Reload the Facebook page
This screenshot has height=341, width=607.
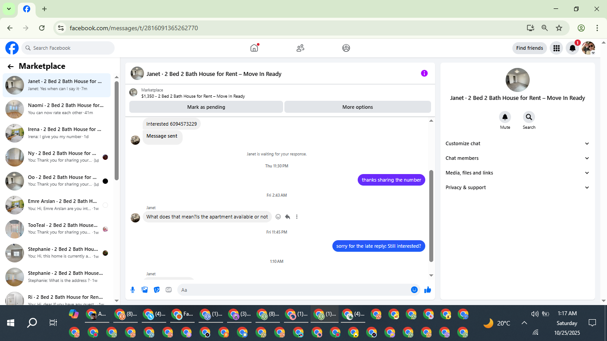[42, 28]
